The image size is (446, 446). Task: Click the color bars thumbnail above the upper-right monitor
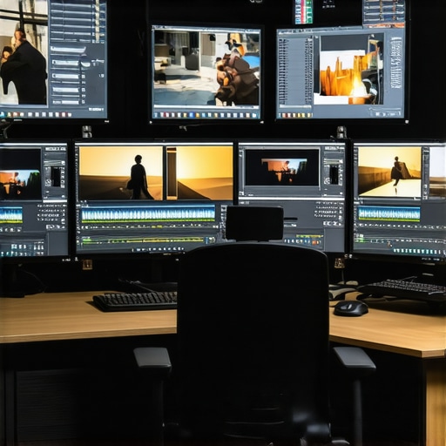point(304,11)
